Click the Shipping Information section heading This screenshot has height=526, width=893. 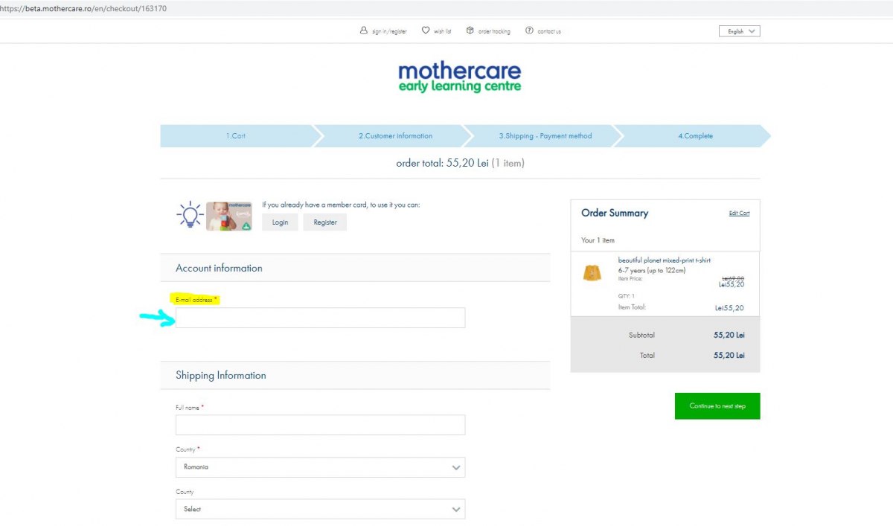221,376
